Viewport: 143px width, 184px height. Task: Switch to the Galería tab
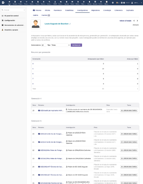36,15
